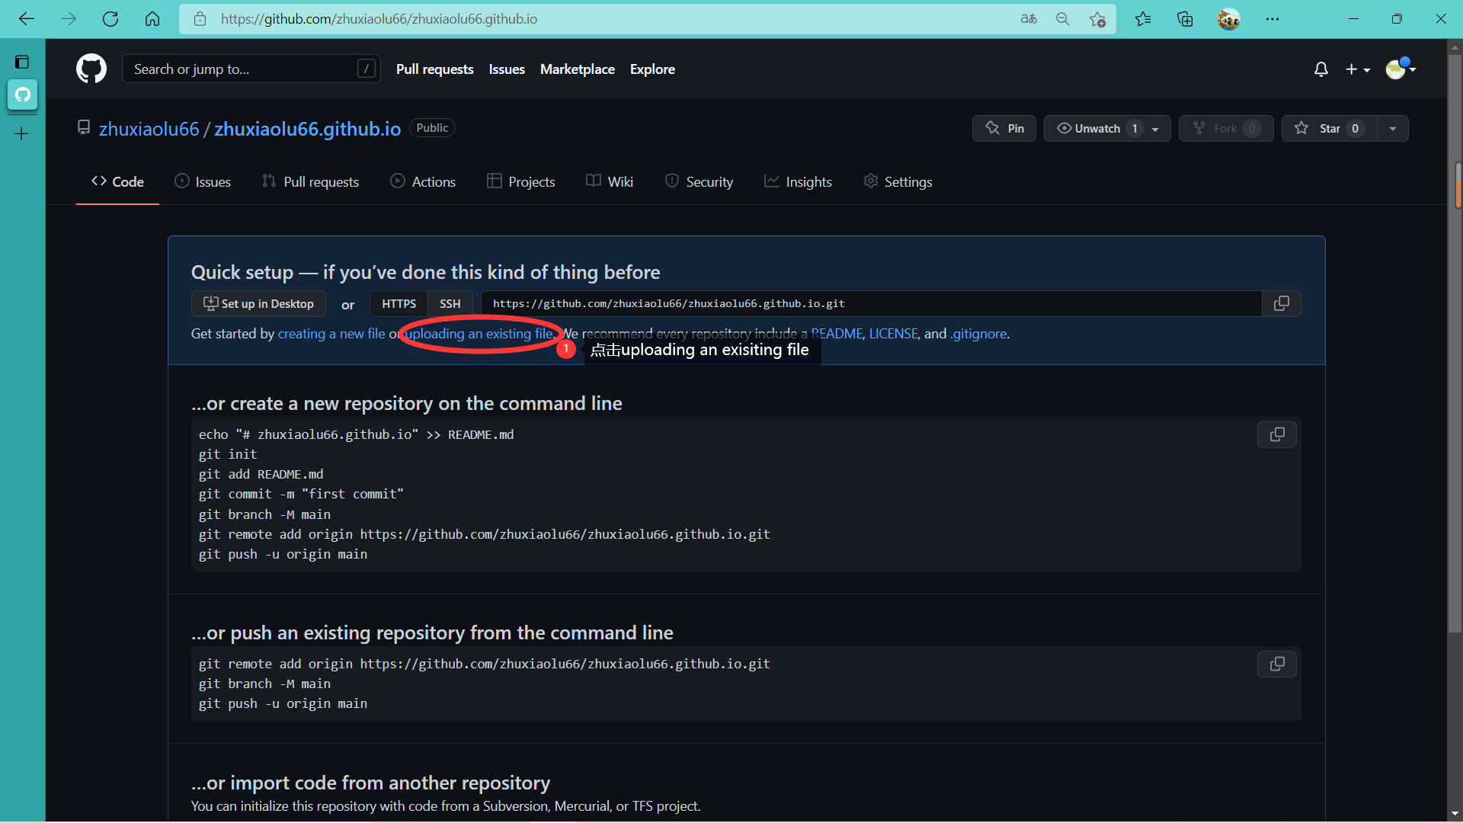1463x823 pixels.
Task: Expand the Star lists dropdown arrow
Action: (x=1393, y=128)
